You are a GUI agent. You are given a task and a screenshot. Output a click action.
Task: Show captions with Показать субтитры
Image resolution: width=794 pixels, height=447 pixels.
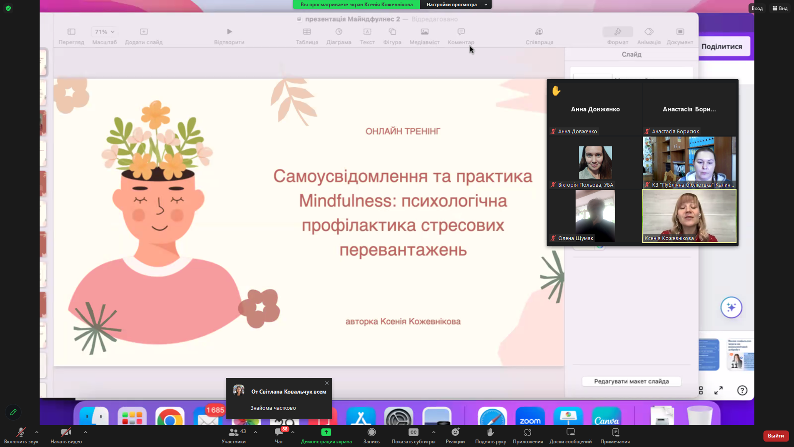tap(413, 435)
